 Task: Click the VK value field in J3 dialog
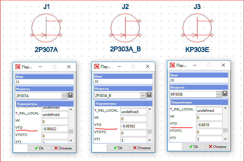tap(209, 118)
